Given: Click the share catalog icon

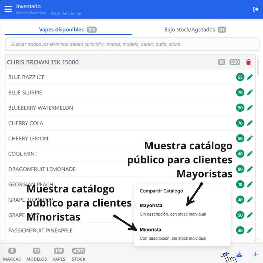Looking at the screenshot, I should click(x=225, y=254).
